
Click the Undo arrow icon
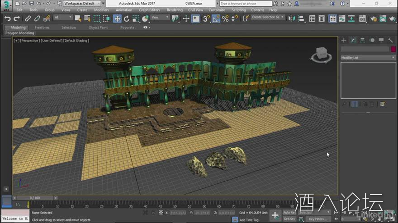coord(7,18)
